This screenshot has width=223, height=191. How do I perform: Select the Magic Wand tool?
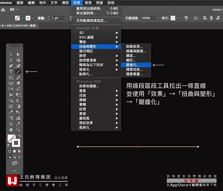[x=11, y=60]
